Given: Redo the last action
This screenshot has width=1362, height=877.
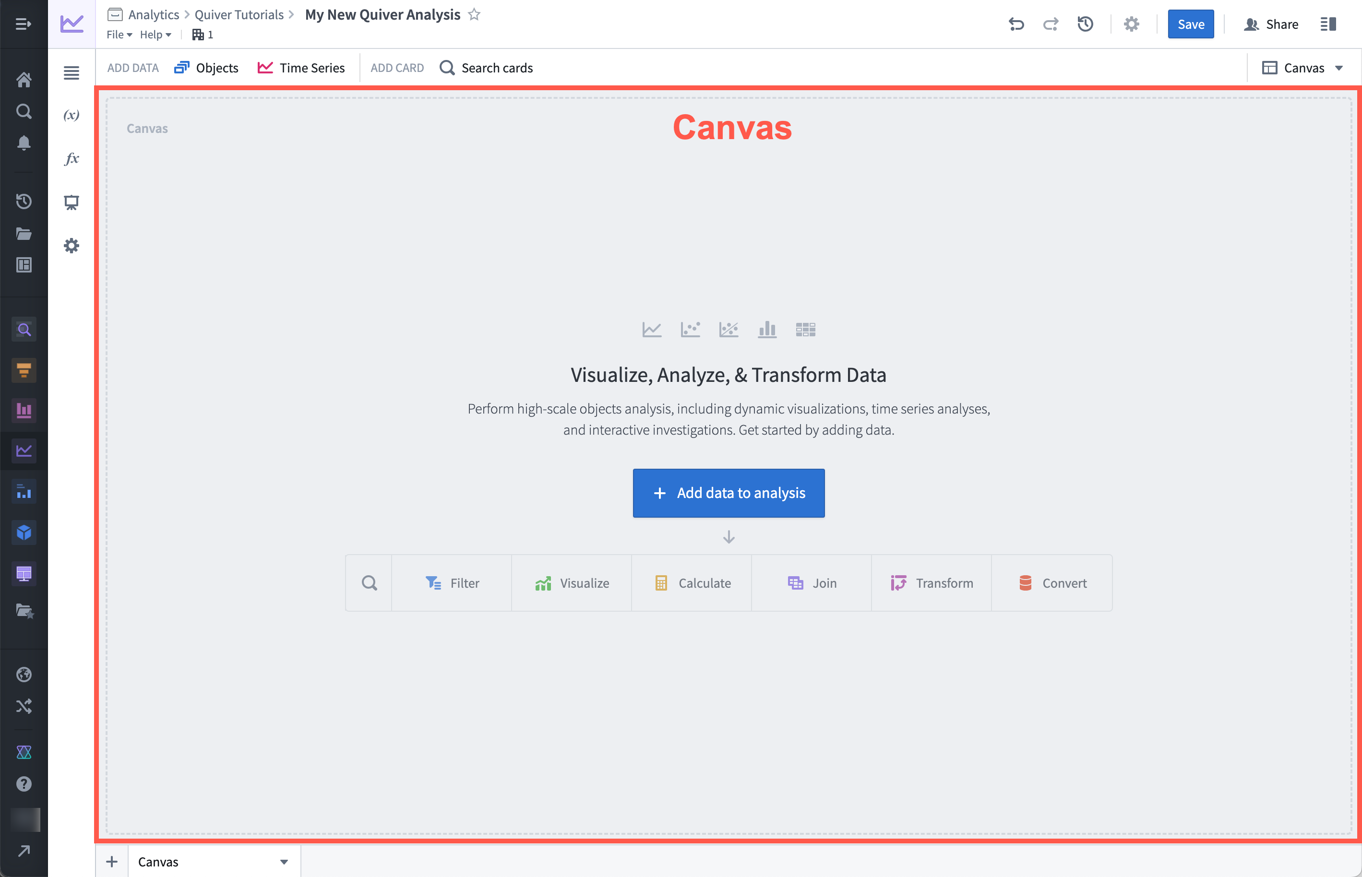Looking at the screenshot, I should click(x=1051, y=24).
